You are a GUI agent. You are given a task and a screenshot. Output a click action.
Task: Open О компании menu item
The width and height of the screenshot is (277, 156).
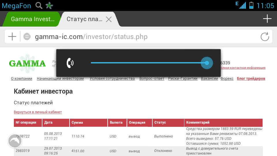point(22,79)
